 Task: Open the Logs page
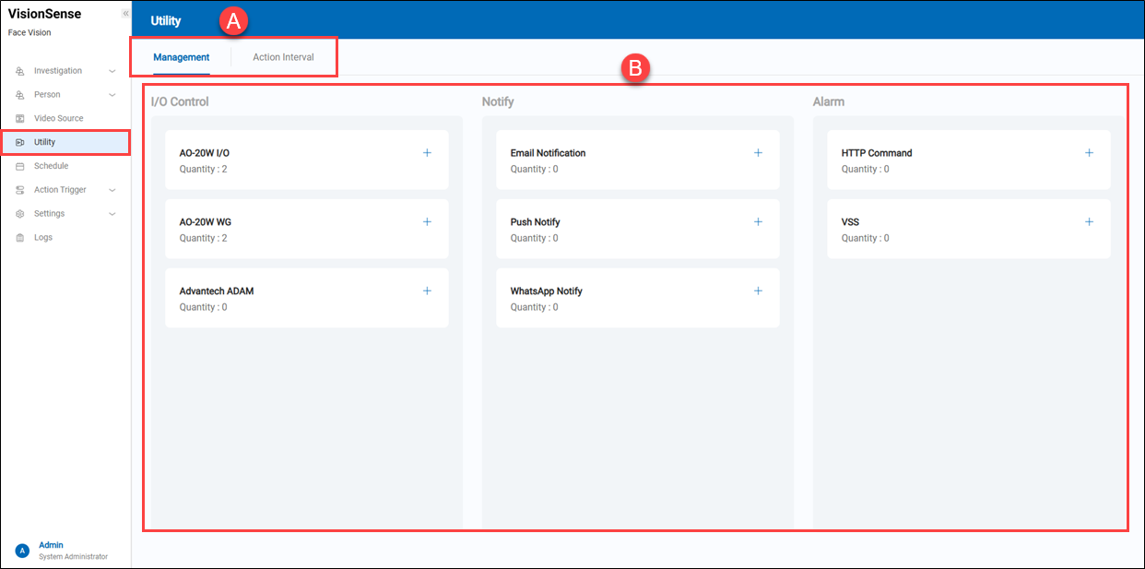click(43, 238)
